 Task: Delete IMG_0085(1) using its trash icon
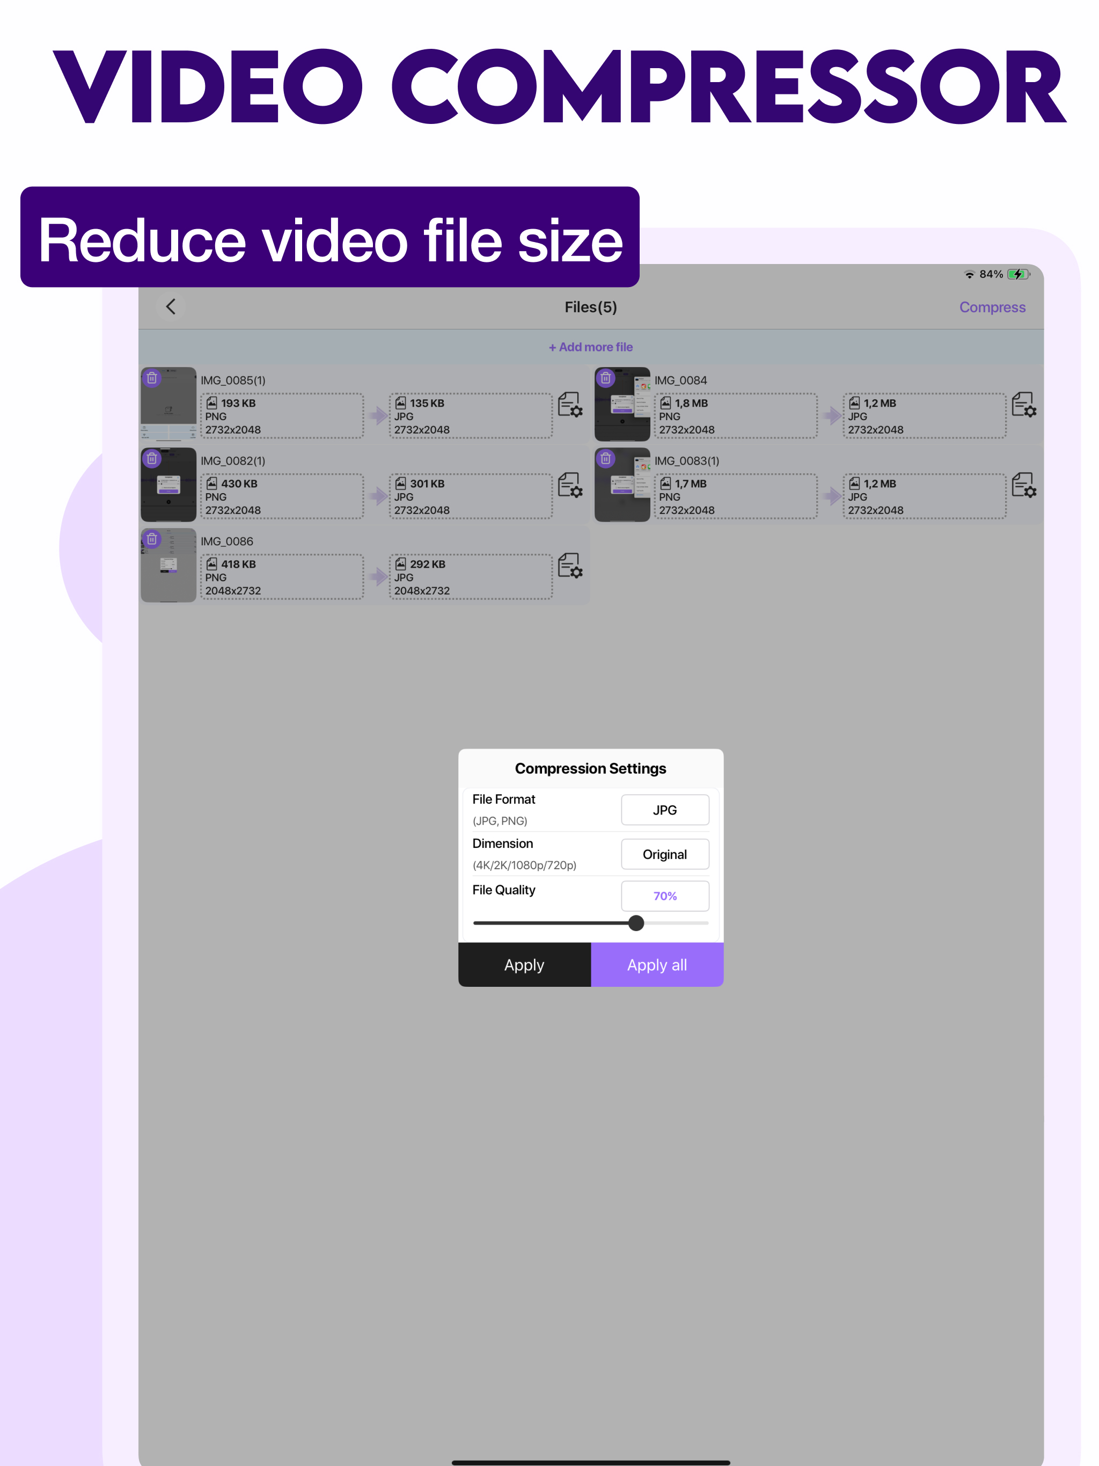tap(151, 378)
